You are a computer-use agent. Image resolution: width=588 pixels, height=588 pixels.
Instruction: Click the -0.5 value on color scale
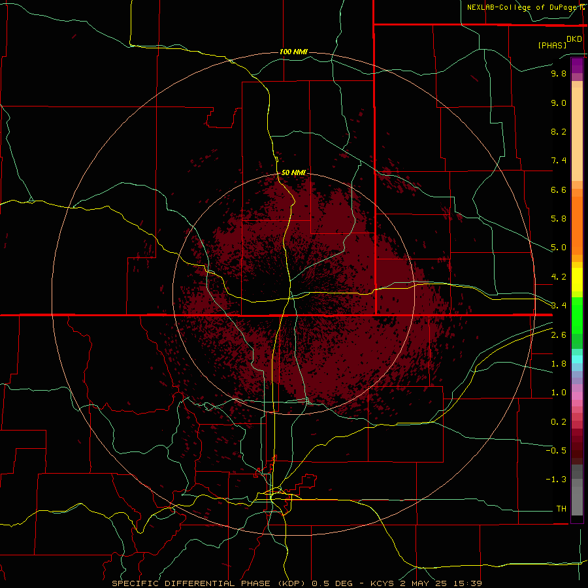556,451
